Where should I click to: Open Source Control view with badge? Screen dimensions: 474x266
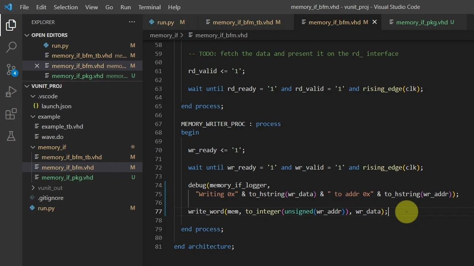tap(11, 69)
